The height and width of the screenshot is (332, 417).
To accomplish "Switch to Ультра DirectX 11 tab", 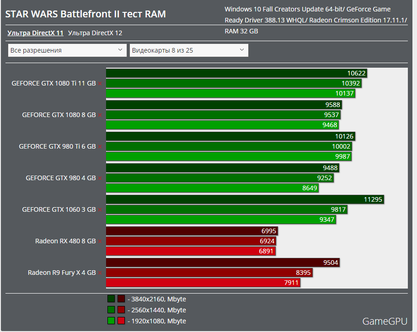I will (x=35, y=33).
